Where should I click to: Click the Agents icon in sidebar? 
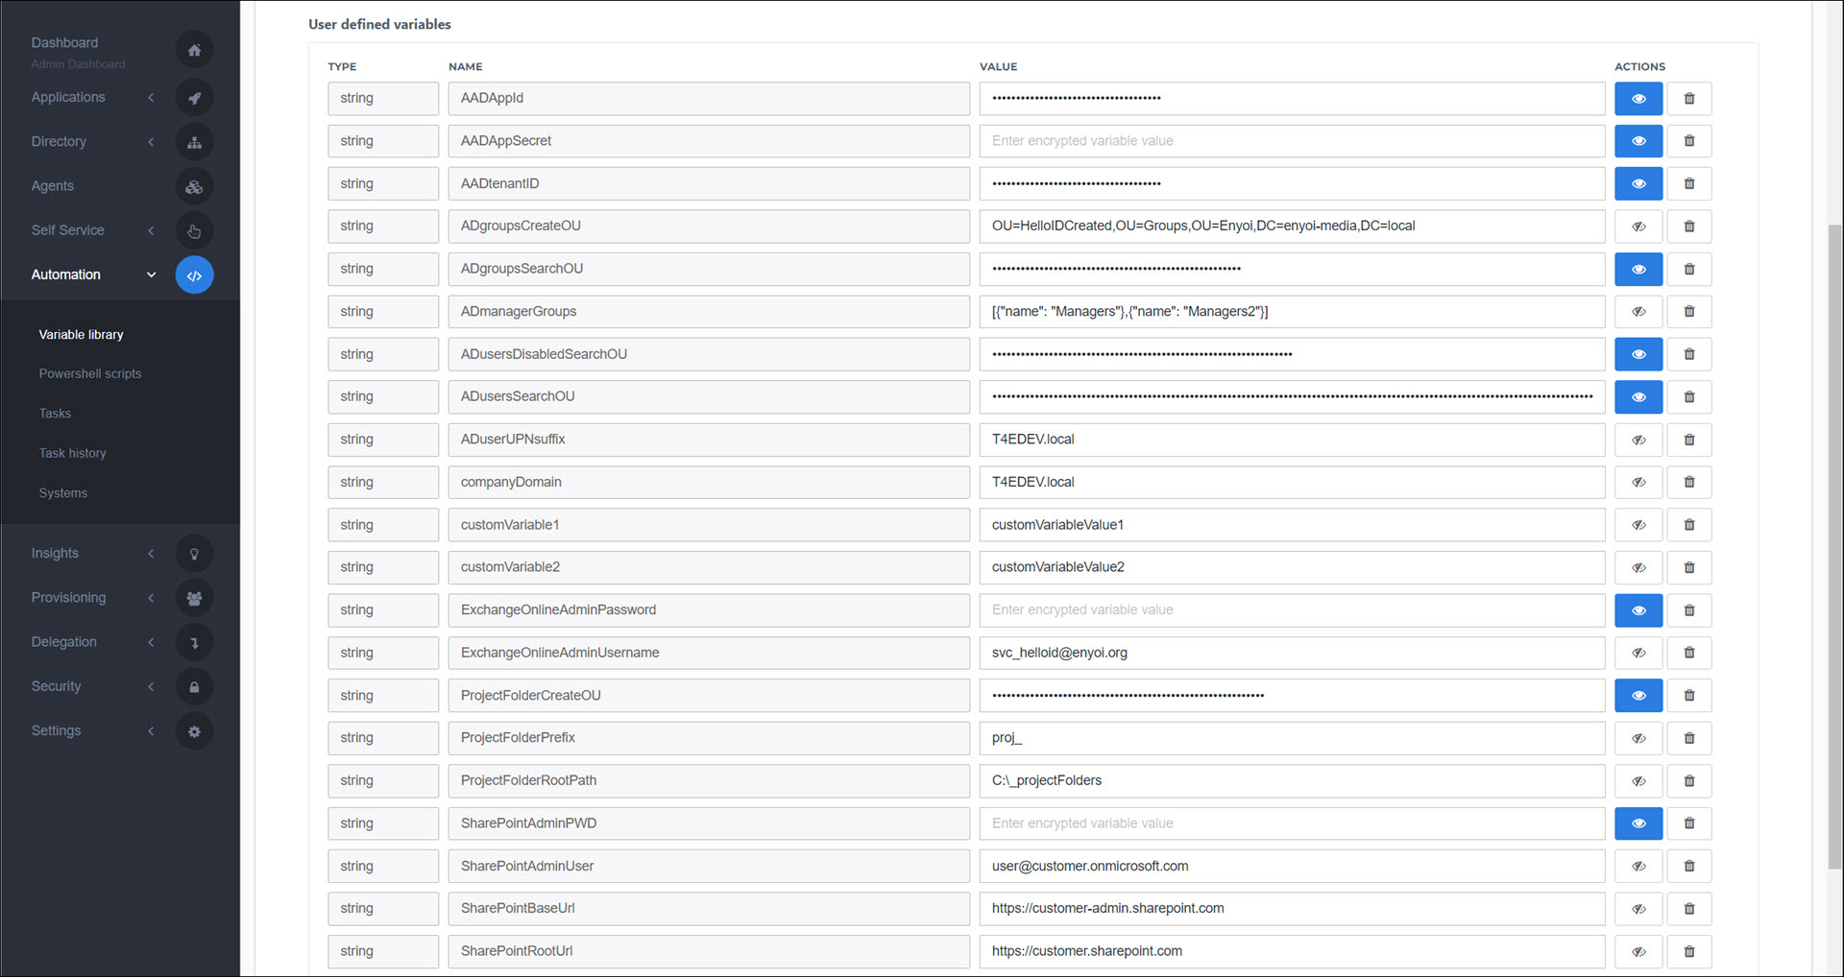194,186
